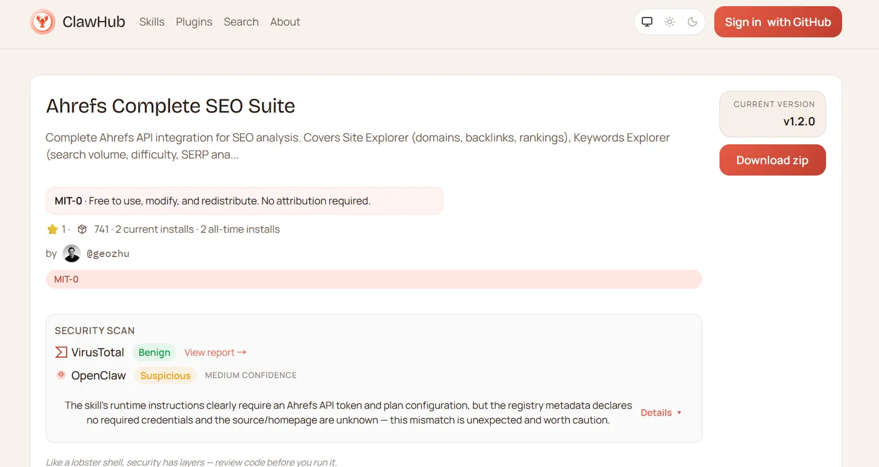Open the Plugins menu item
This screenshot has width=879, height=467.
click(x=194, y=22)
